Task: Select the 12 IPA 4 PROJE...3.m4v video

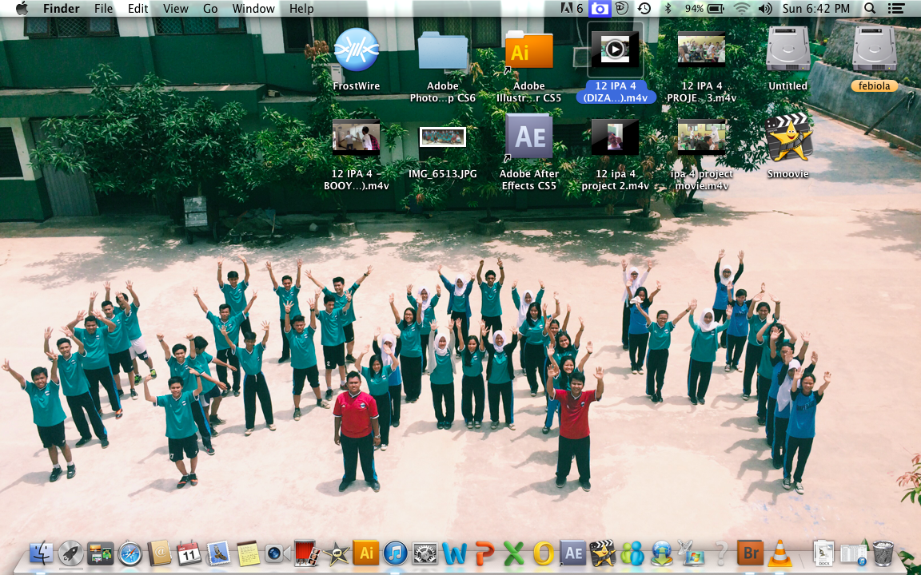Action: pyautogui.click(x=701, y=50)
